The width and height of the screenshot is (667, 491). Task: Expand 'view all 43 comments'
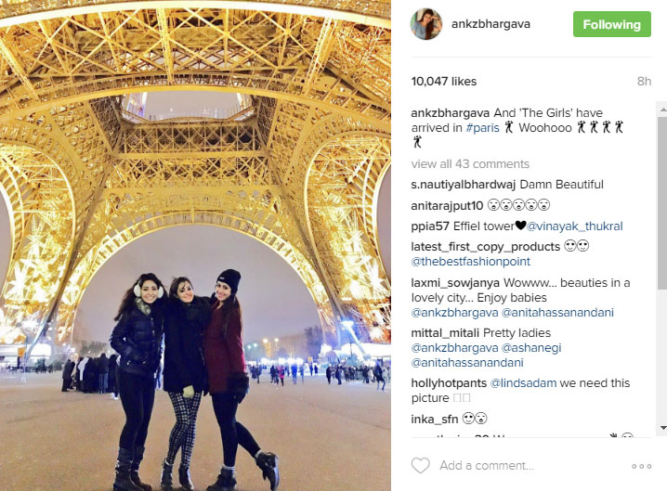point(470,164)
